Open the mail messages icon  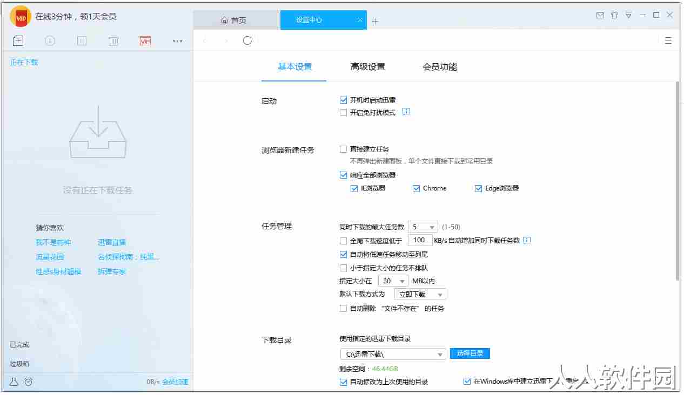pyautogui.click(x=600, y=16)
